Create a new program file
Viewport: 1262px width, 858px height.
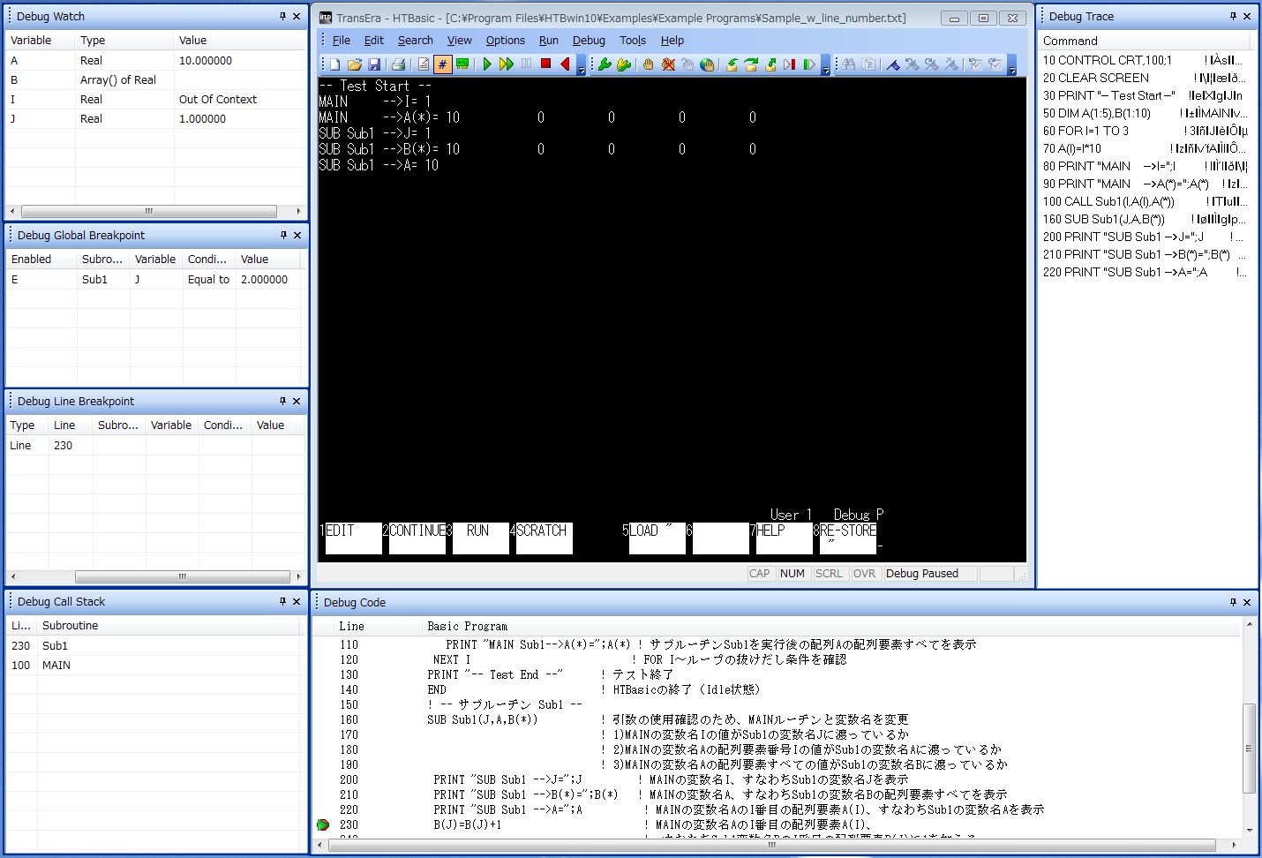click(x=335, y=64)
